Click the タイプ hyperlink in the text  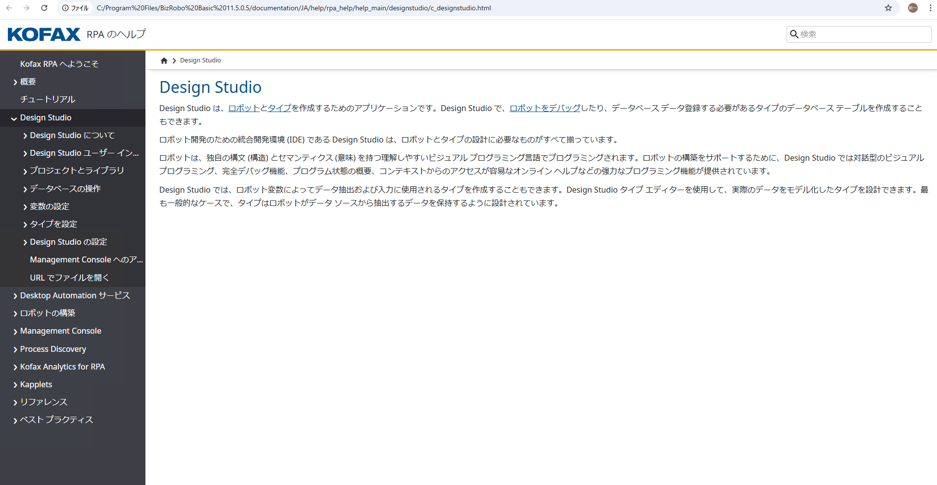point(279,108)
